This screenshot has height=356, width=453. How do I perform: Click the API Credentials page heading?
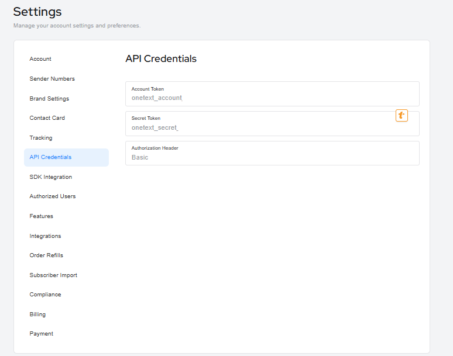[x=161, y=59]
